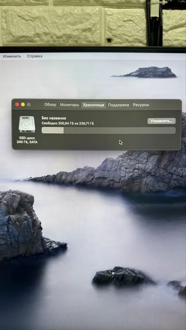Click the Управлять… button
The height and width of the screenshot is (330, 186).
click(x=162, y=121)
